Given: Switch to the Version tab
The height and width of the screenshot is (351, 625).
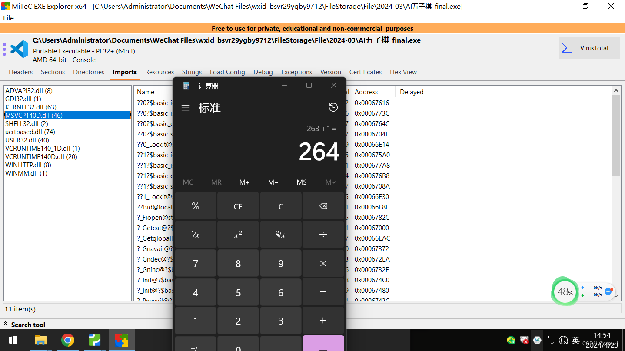Looking at the screenshot, I should [x=331, y=72].
